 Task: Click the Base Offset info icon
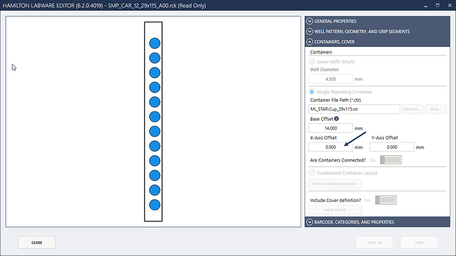(336, 118)
